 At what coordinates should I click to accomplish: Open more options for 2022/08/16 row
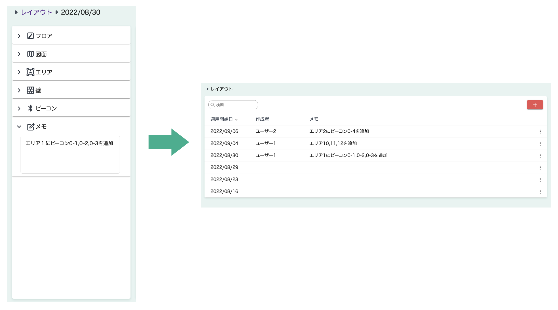[540, 192]
